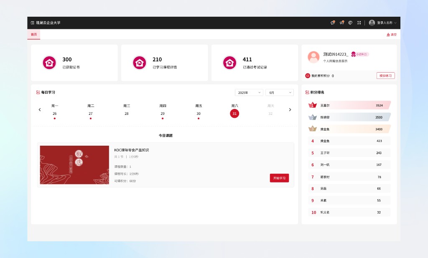Click the 清空 clear tabs link
Screen dimensions: 428x258
tap(391, 35)
